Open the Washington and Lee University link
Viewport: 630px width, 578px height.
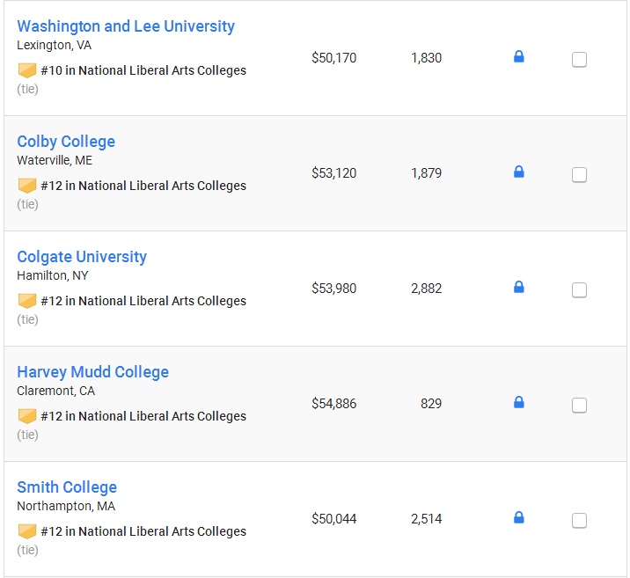126,26
